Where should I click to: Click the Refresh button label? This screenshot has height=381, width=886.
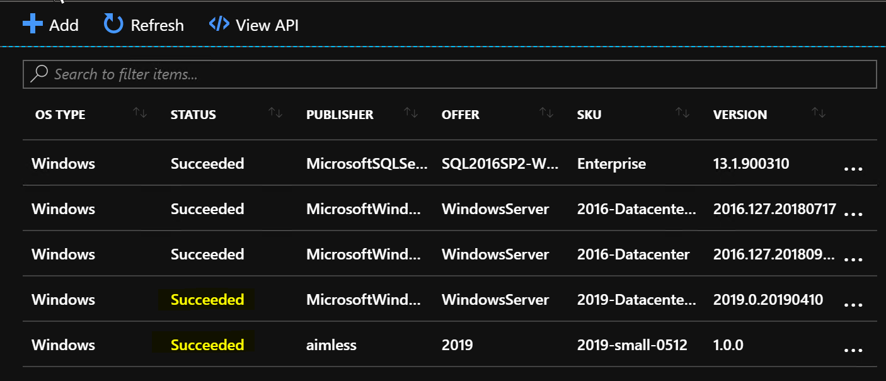point(157,25)
